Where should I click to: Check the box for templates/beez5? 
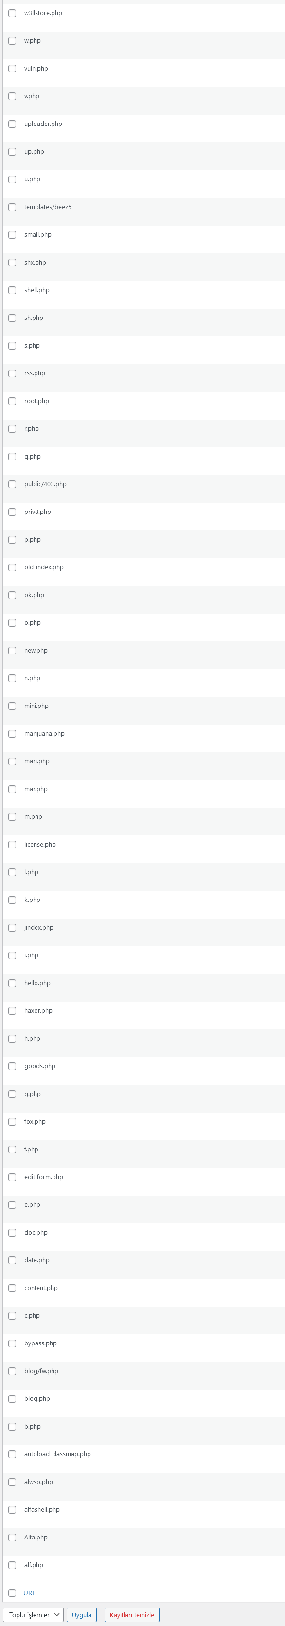(12, 207)
